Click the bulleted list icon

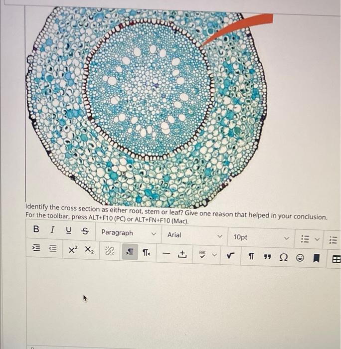[305, 239]
